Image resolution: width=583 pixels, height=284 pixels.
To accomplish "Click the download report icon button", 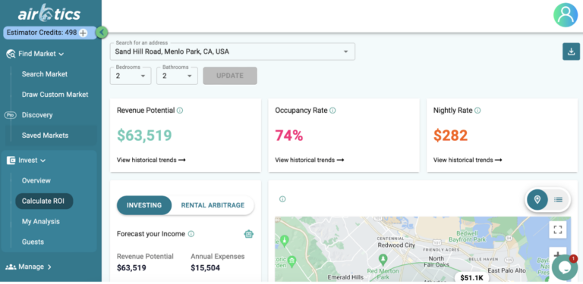I will pos(571,51).
